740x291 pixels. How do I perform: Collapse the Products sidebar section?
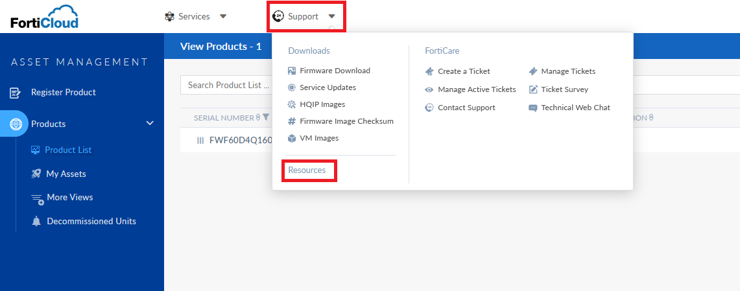[150, 123]
